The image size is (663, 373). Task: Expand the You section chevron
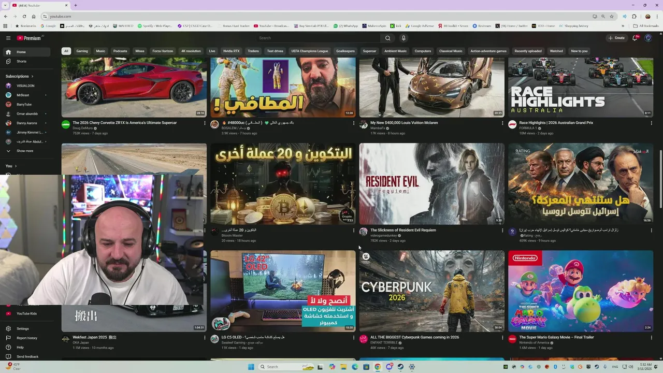pos(16,166)
